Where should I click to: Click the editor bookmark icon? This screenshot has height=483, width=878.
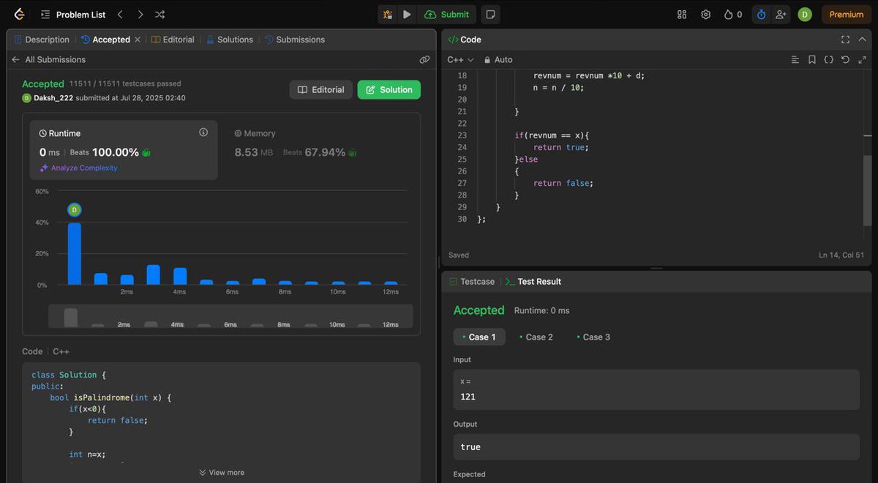click(812, 59)
